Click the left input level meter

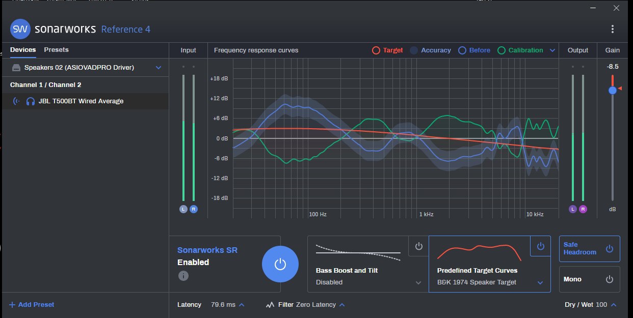point(183,138)
